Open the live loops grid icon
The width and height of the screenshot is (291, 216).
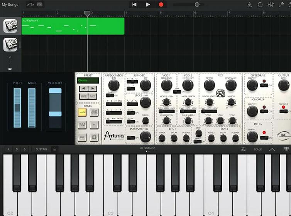40,5
